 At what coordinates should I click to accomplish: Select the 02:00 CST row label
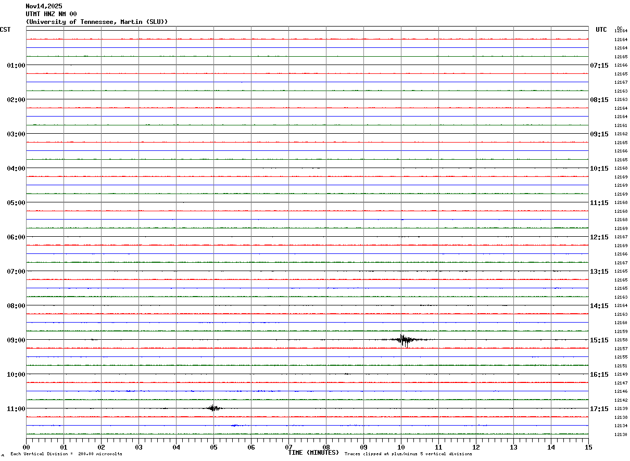16,99
